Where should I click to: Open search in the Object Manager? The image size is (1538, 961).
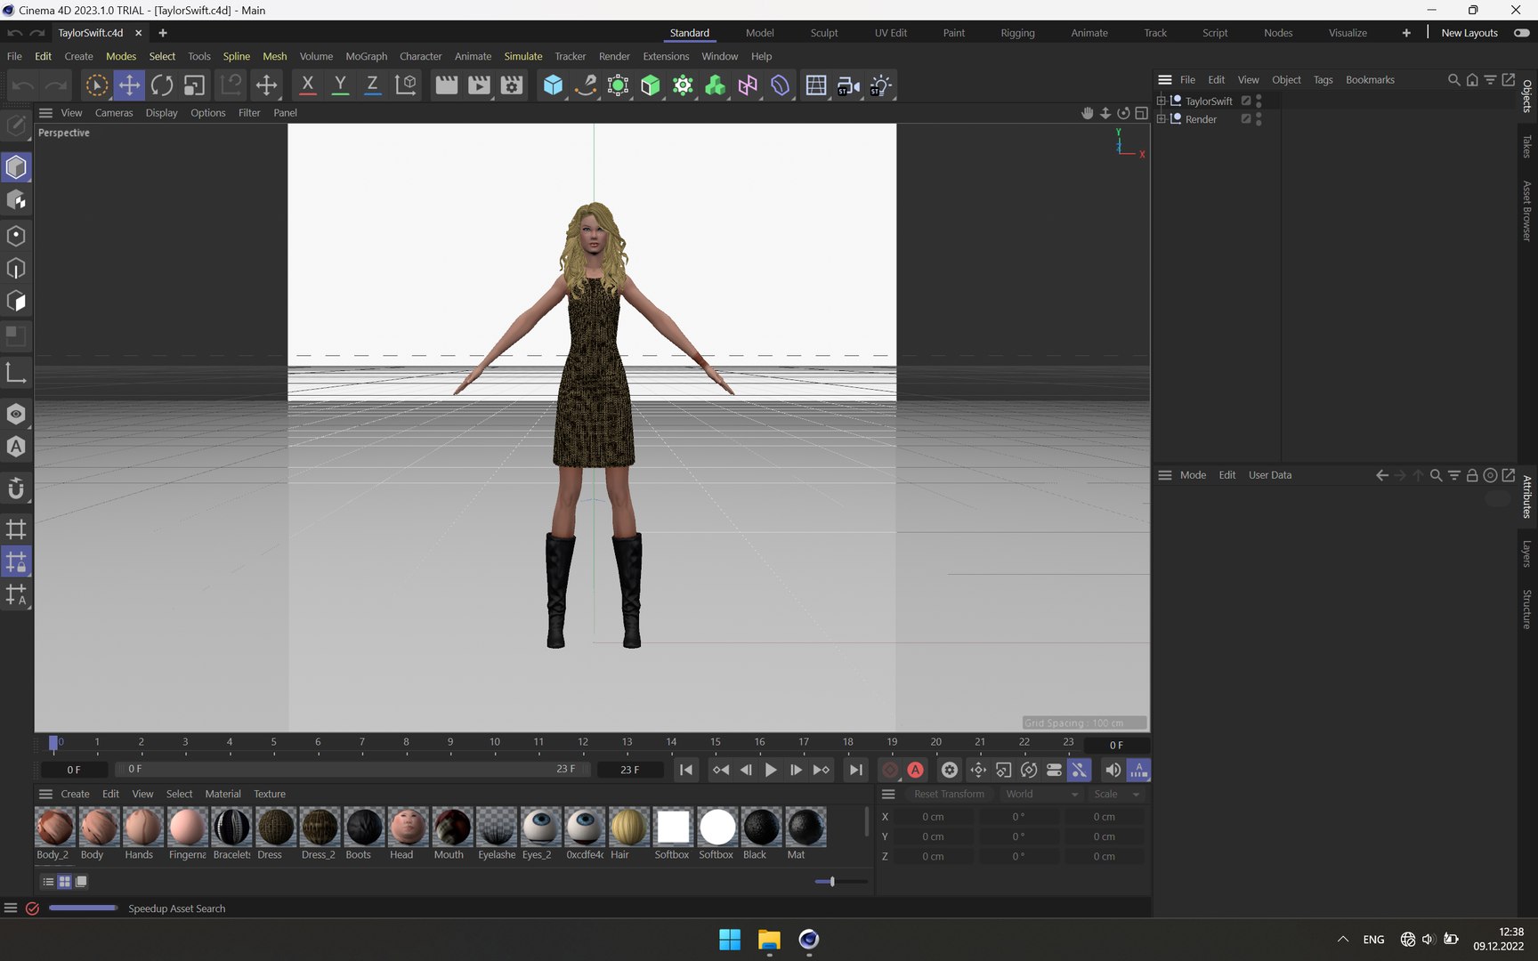1453,80
